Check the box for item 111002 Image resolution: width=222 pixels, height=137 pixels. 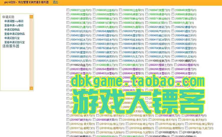coord(68,65)
